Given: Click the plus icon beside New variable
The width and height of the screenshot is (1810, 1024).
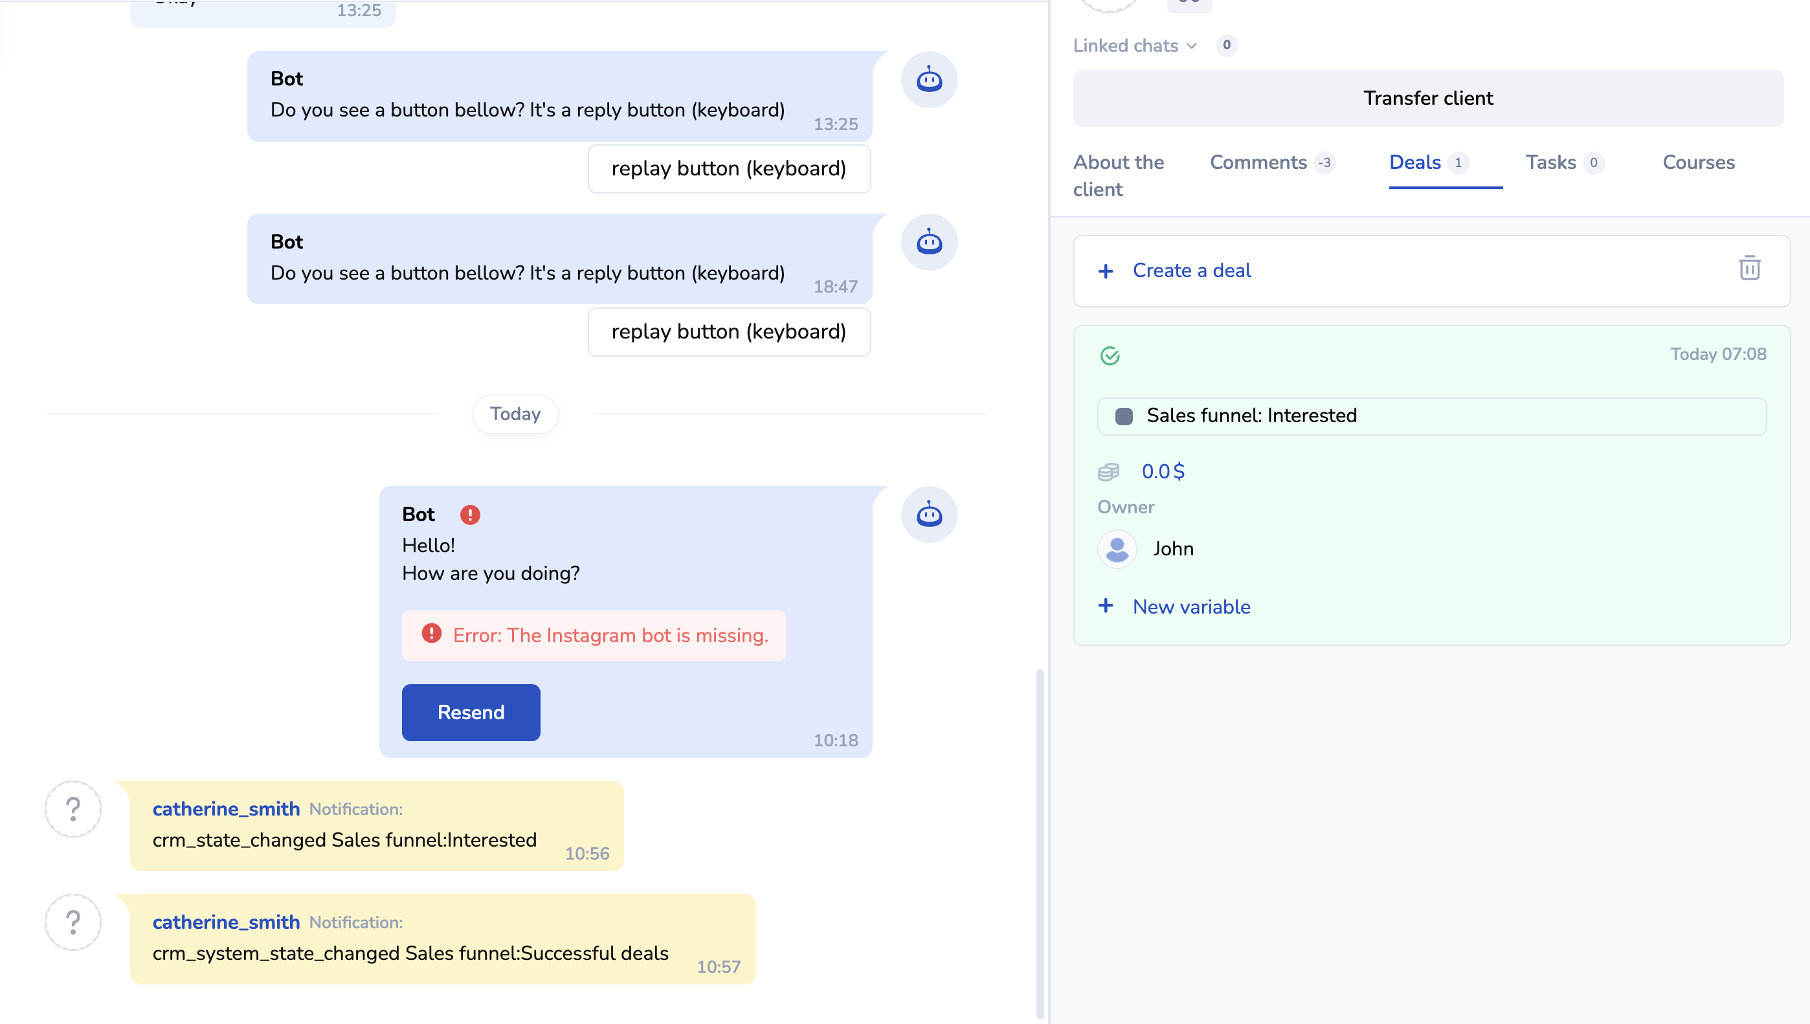Looking at the screenshot, I should point(1106,607).
